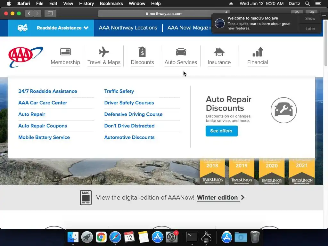Open System Preferences gear in Dock
328x246 pixels.
pyautogui.click(x=172, y=237)
